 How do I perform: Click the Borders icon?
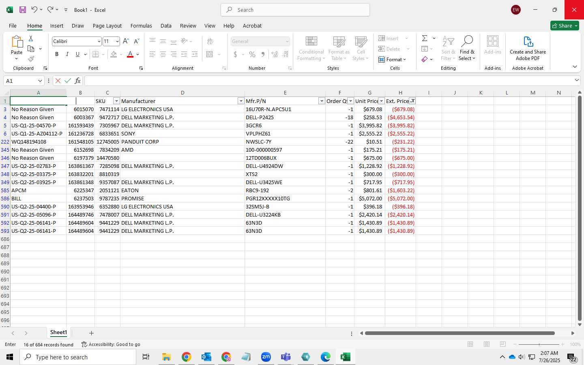[96, 54]
